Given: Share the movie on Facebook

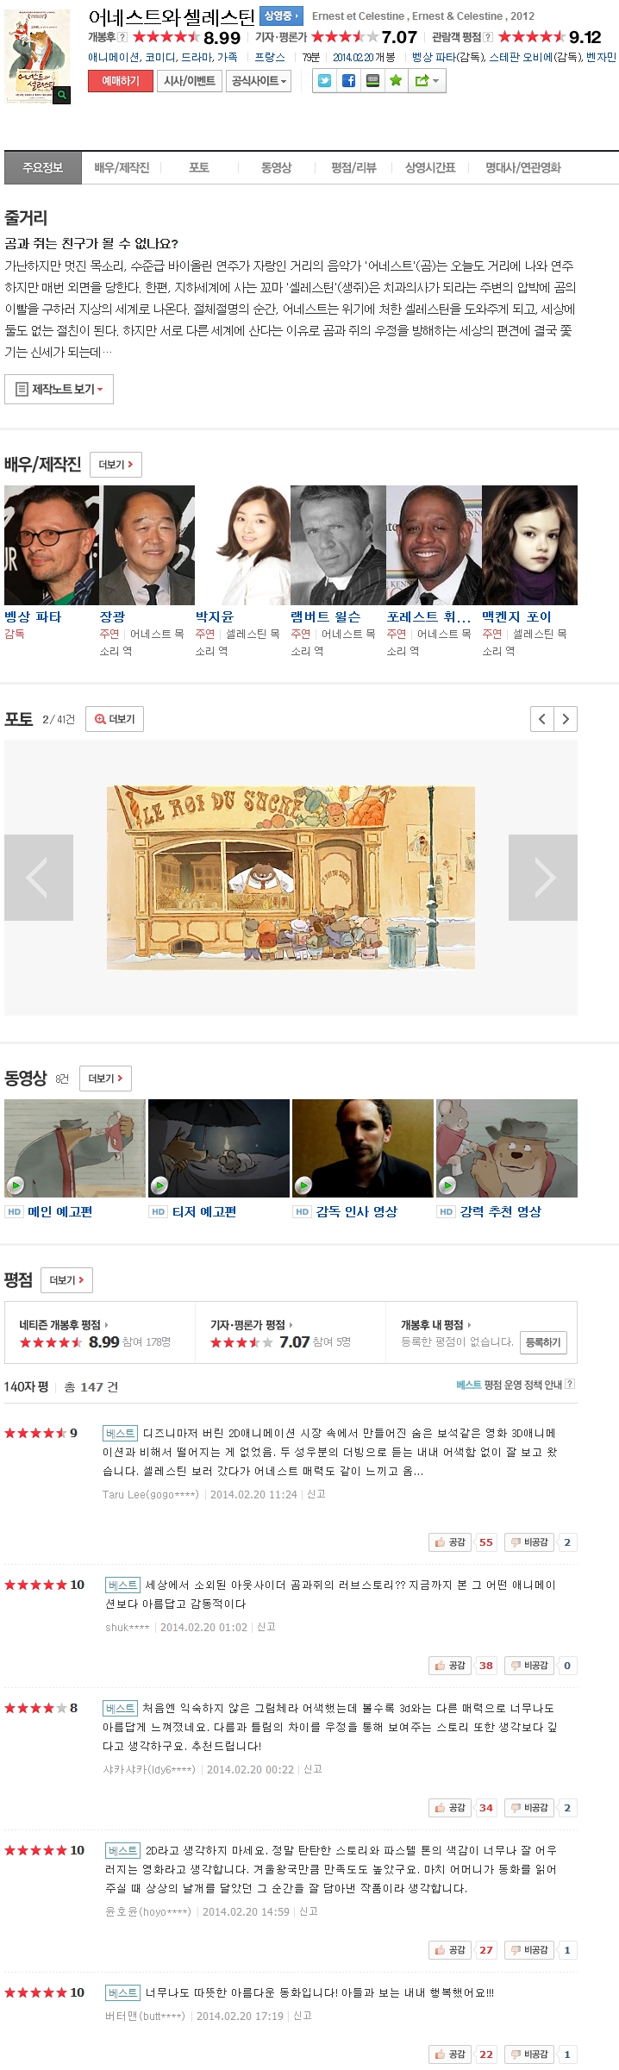Looking at the screenshot, I should coord(349,81).
